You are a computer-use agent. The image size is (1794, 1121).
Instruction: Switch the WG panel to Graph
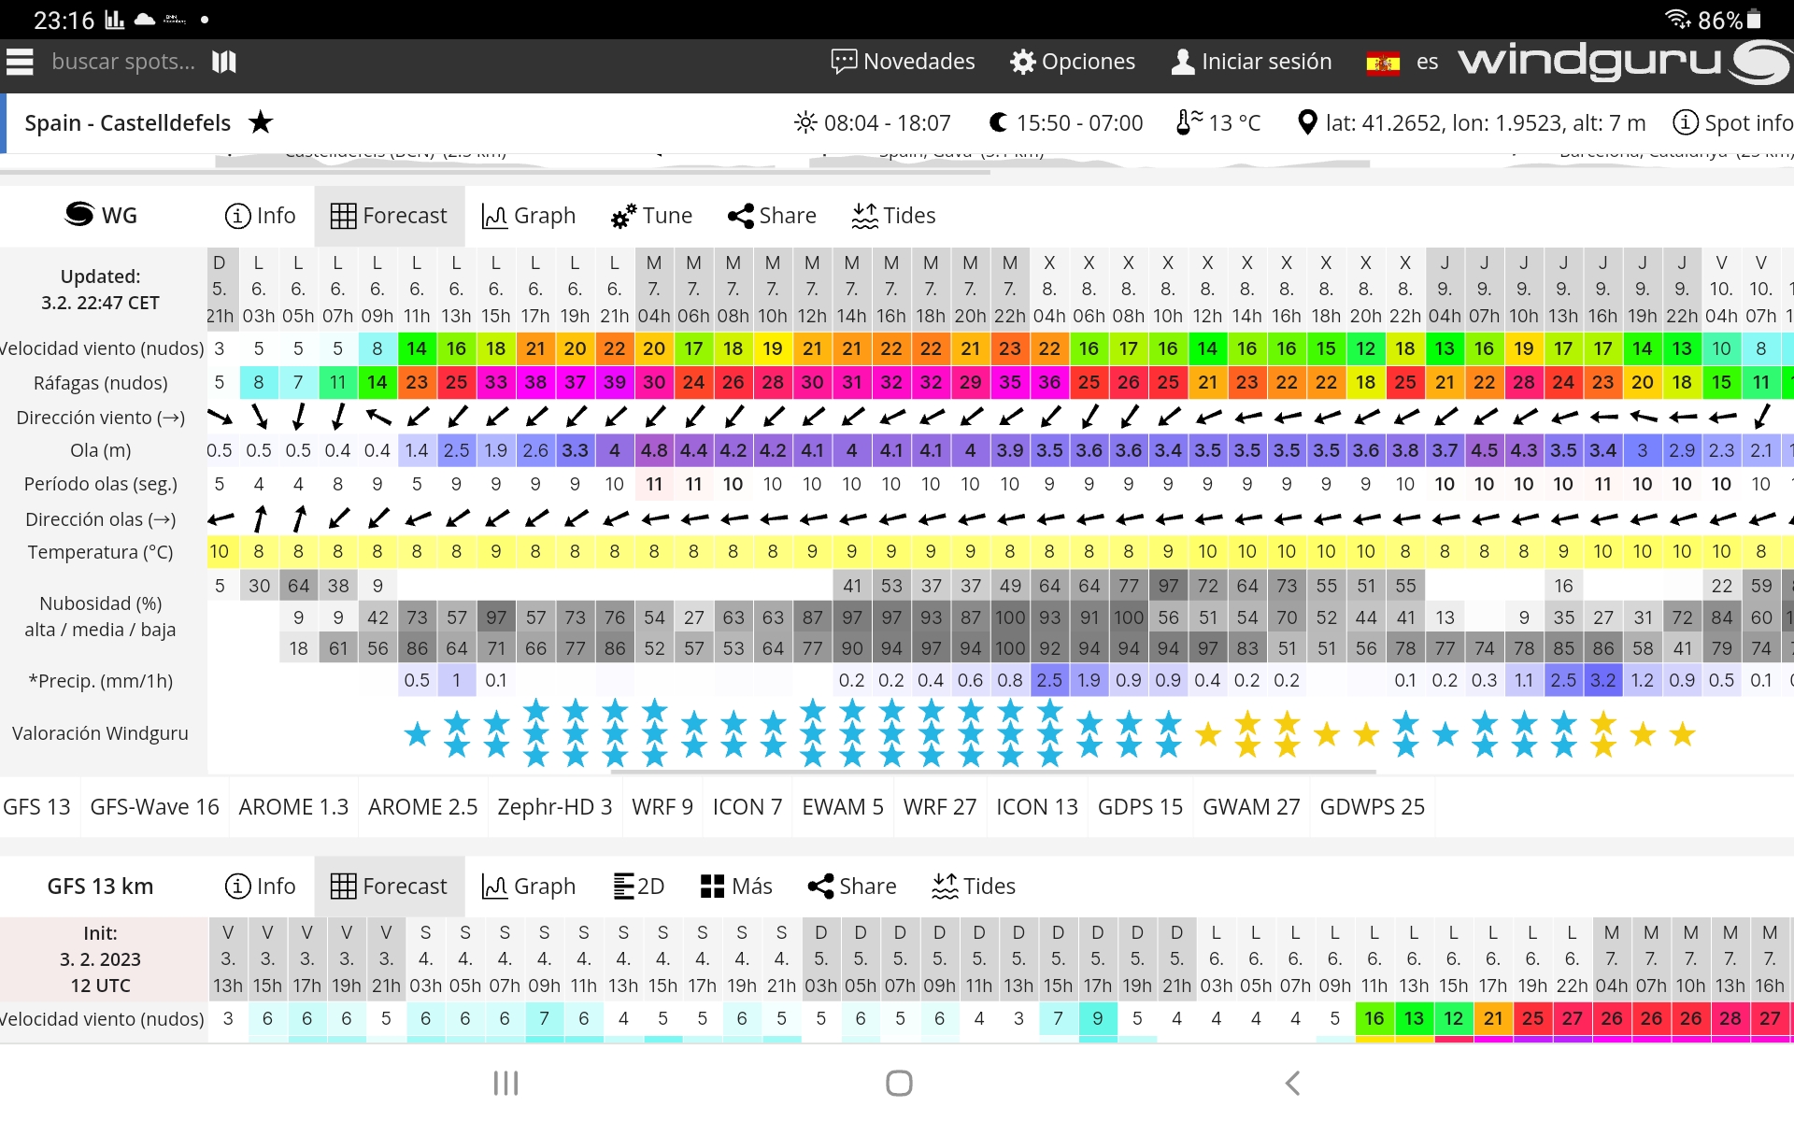click(529, 216)
